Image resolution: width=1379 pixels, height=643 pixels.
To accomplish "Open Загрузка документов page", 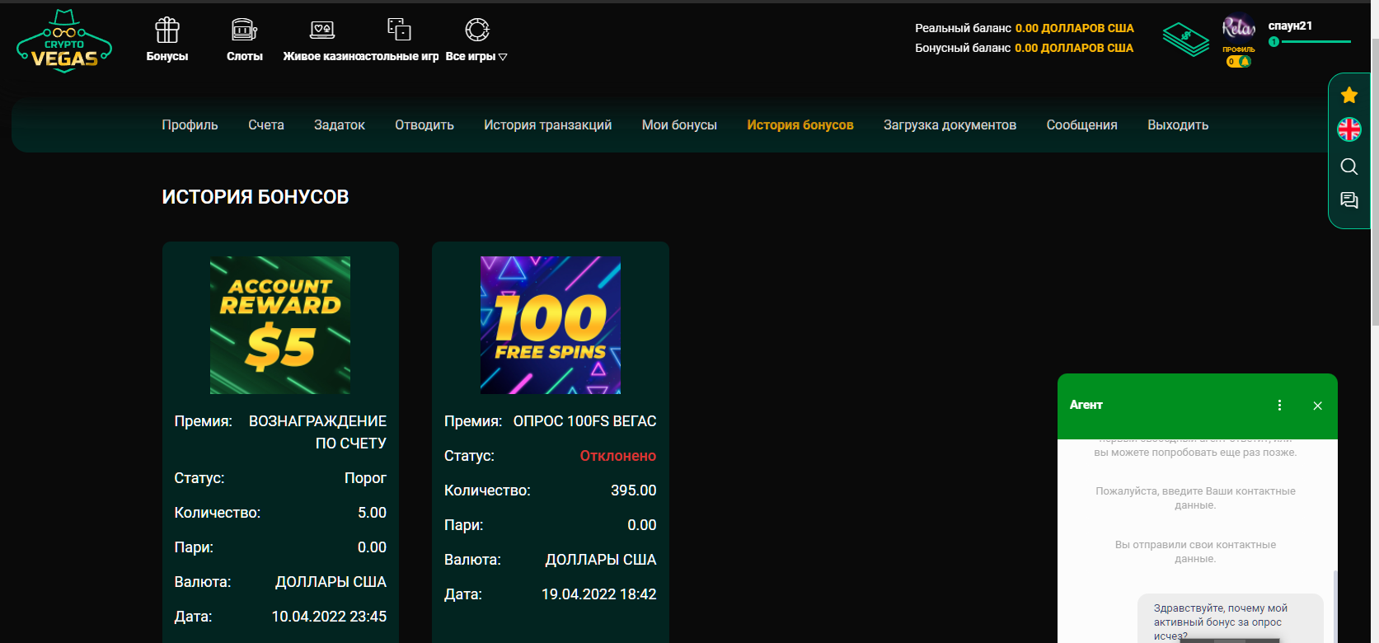I will pyautogui.click(x=950, y=125).
